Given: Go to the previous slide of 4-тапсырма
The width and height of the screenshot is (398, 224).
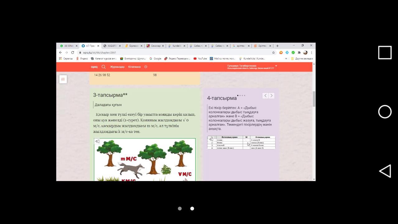Looking at the screenshot, I should click(265, 96).
